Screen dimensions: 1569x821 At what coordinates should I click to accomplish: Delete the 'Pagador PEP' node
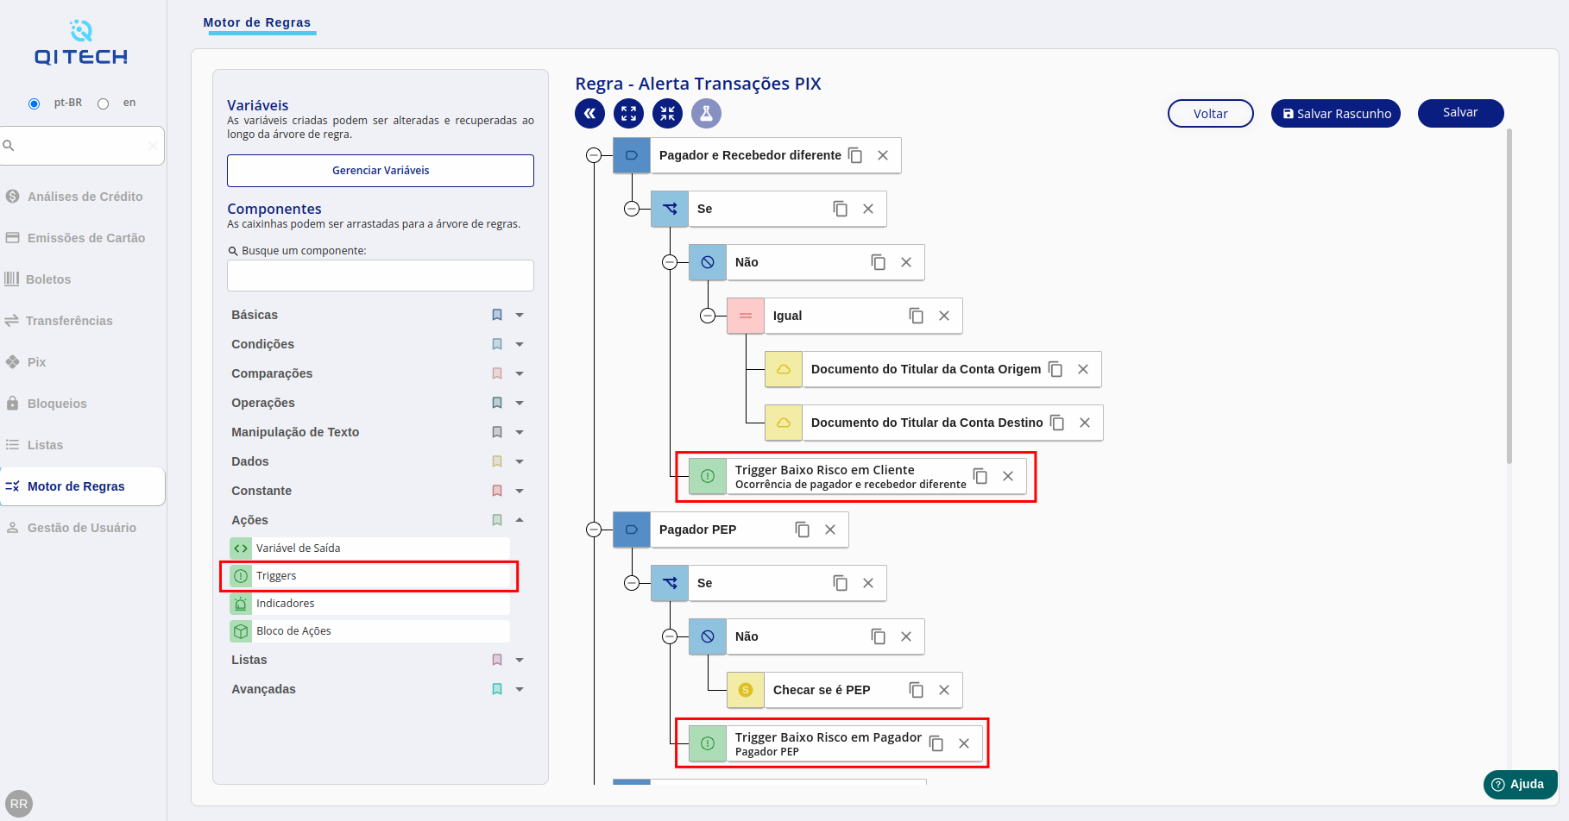pos(830,530)
